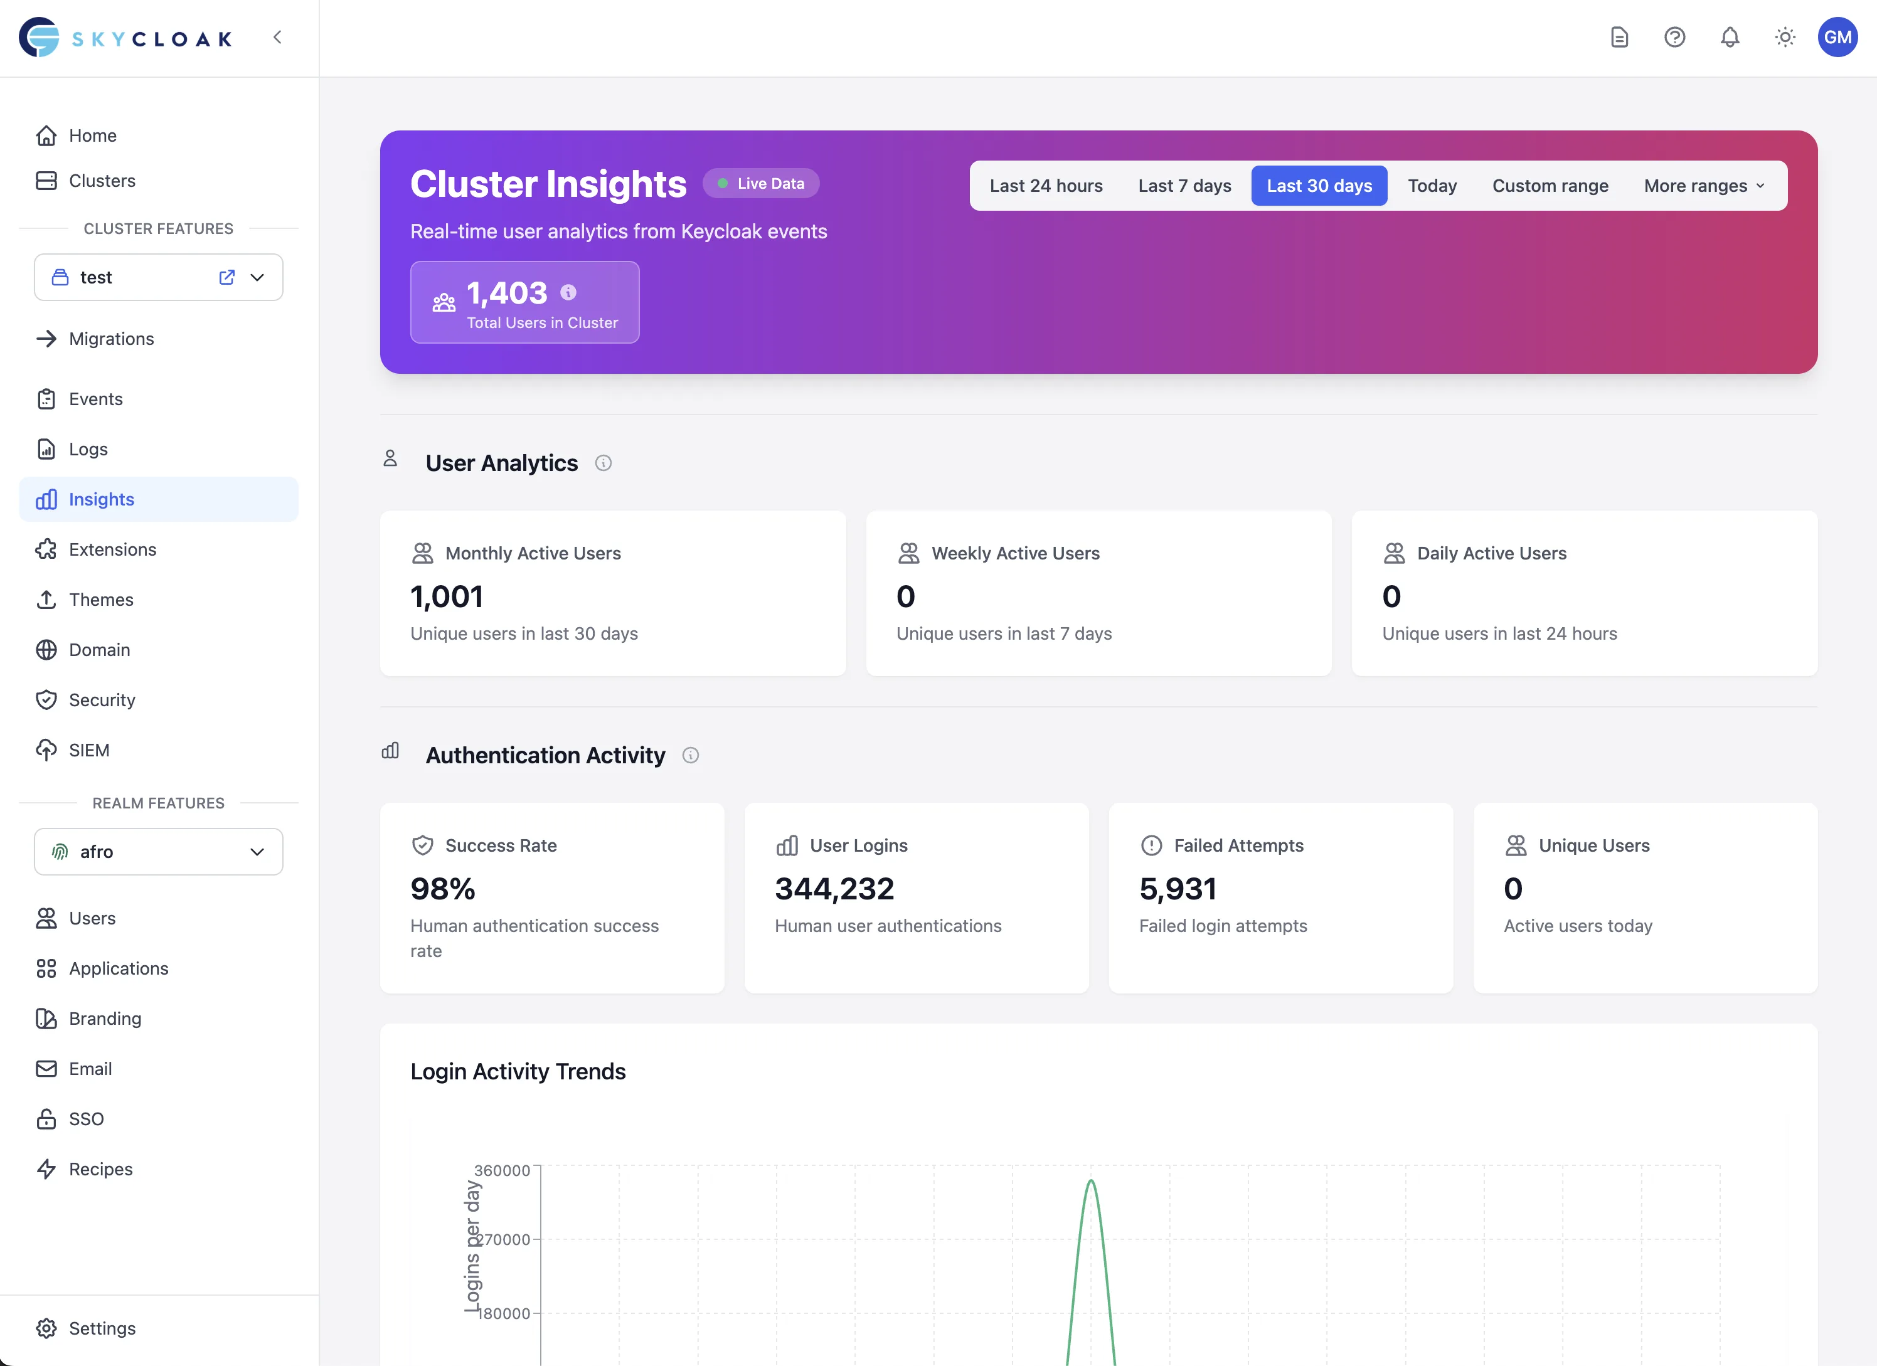Click the Custom range button
1877x1366 pixels.
pyautogui.click(x=1550, y=186)
